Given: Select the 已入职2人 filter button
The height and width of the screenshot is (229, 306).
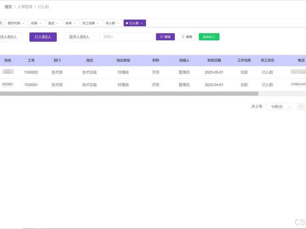Looking at the screenshot, I should tap(43, 37).
